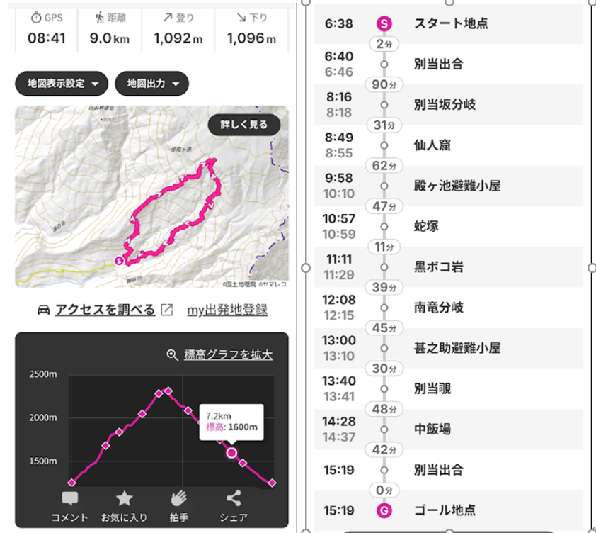
Task: Click the comment speech bubble icon
Action: coord(69,498)
